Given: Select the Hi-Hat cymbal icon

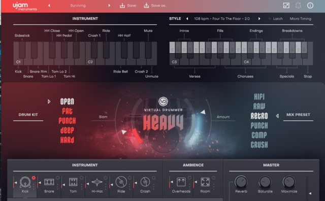Looking at the screenshot, I should click(97, 182).
